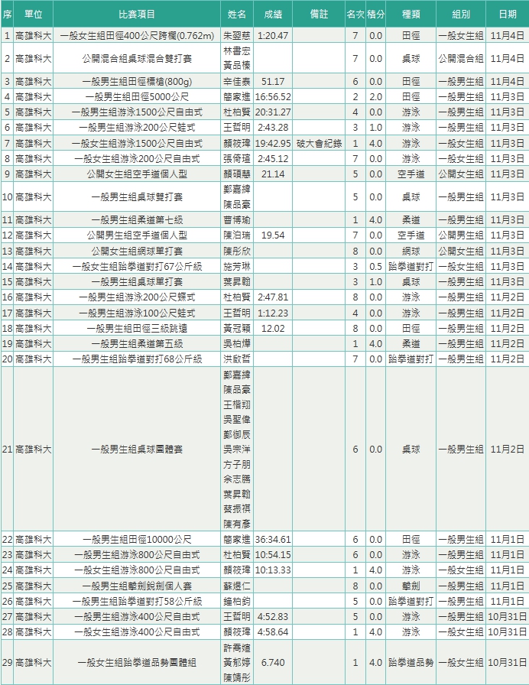Select event 一般女生組游泳400公尺自由式
The width and height of the screenshot is (529, 685).
137,632
